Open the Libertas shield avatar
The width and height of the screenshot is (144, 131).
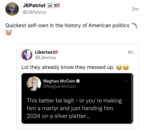point(27,55)
